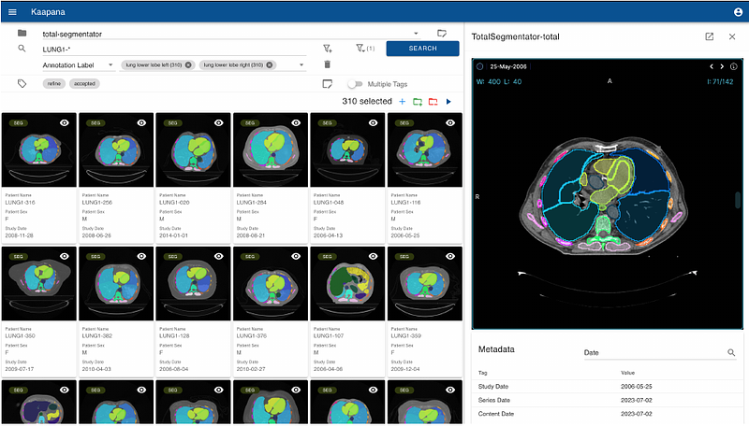Click the viewer slice scrollbar handle
This screenshot has width=749, height=426.
point(738,200)
